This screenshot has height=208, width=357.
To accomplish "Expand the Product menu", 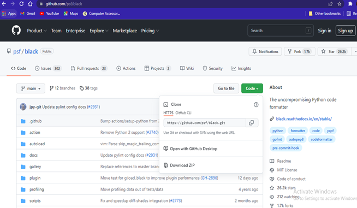I will coord(37,31).
